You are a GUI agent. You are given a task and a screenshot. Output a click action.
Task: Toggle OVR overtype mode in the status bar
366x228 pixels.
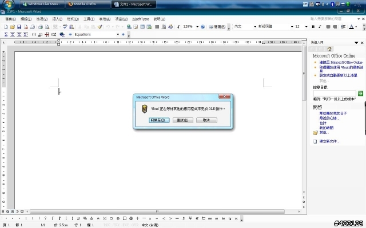[135, 225]
